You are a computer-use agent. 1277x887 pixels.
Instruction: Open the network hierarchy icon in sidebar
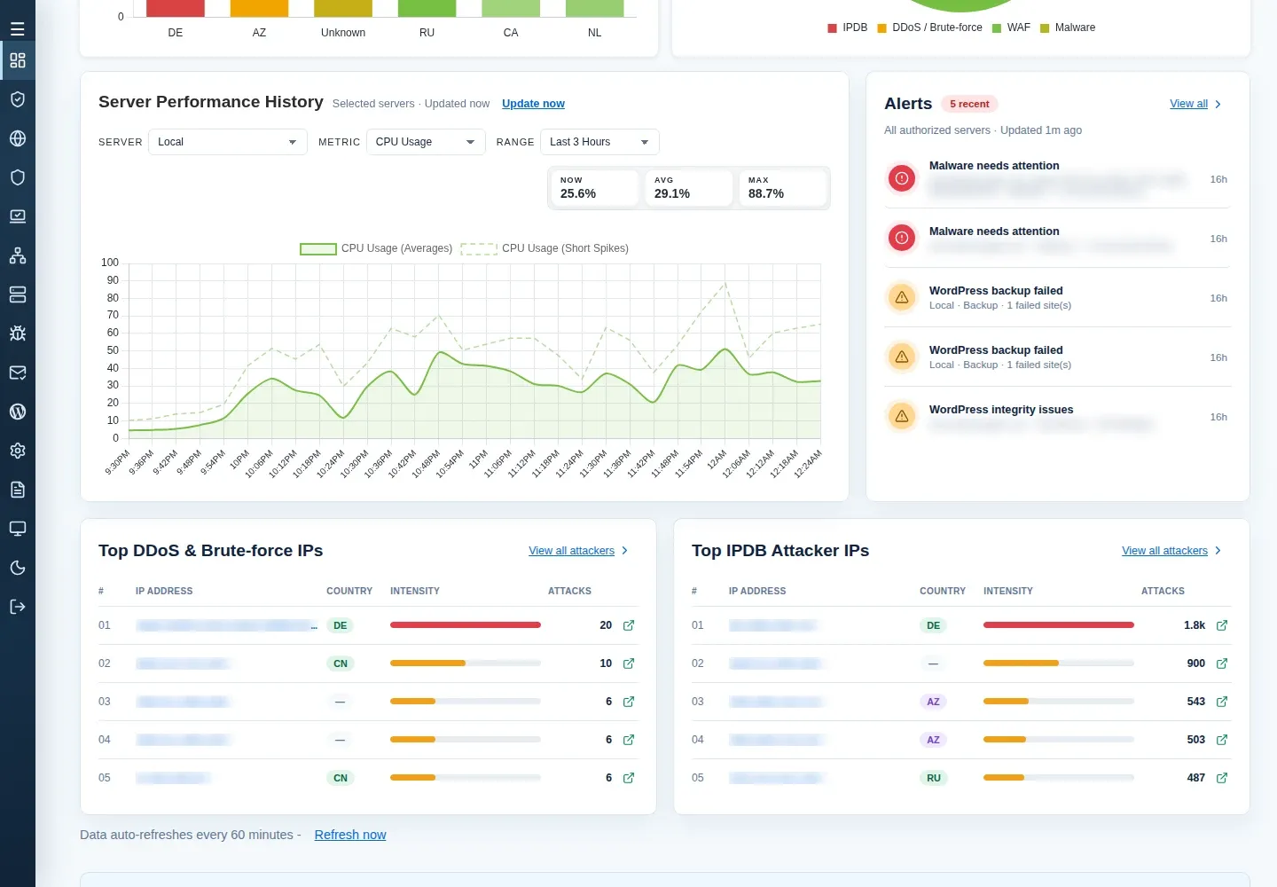(x=18, y=255)
